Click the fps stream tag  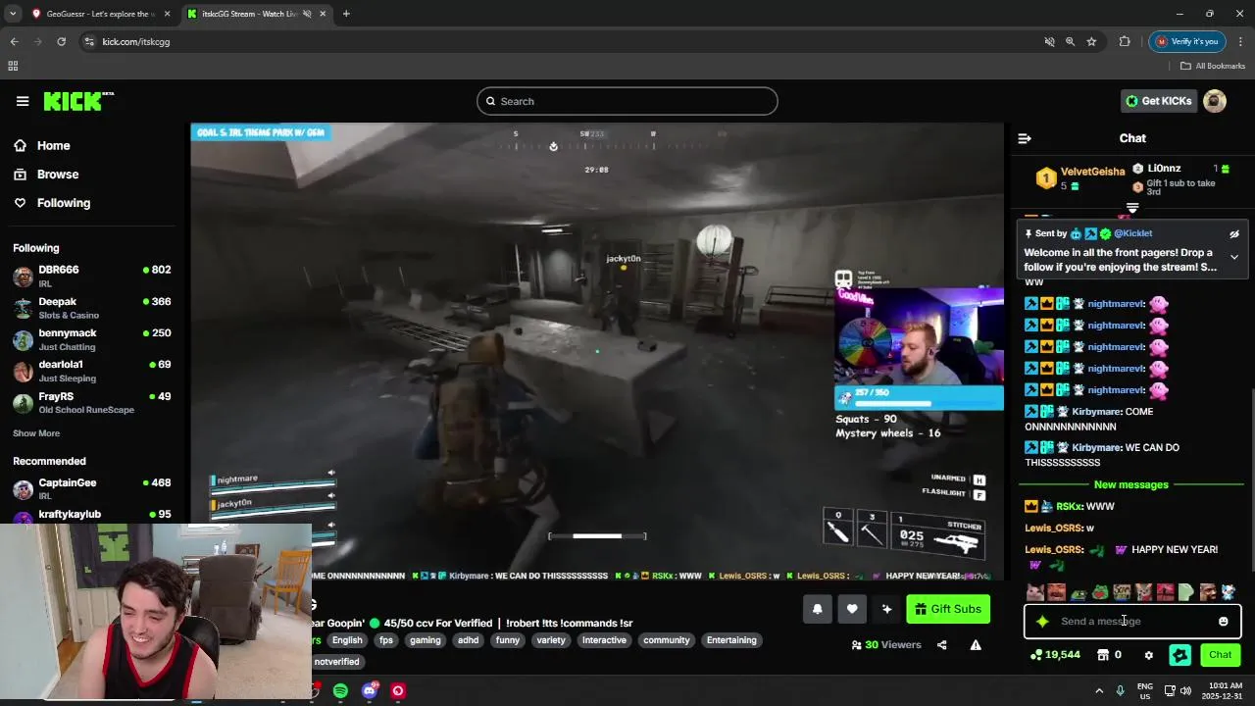(386, 640)
